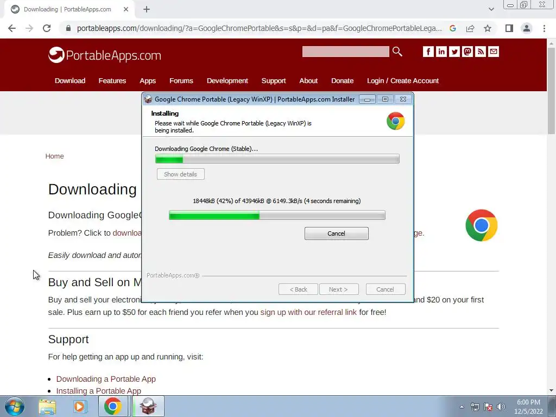Open the Windows Start button
Image resolution: width=556 pixels, height=417 pixels.
[x=15, y=406]
